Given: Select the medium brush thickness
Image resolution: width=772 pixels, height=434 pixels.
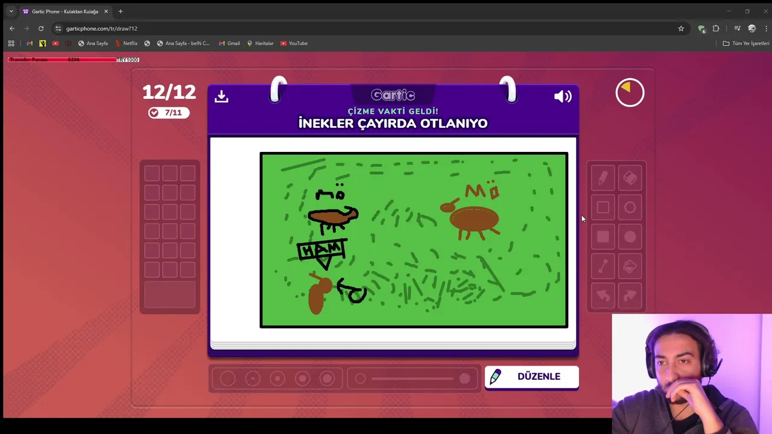Looking at the screenshot, I should (277, 379).
